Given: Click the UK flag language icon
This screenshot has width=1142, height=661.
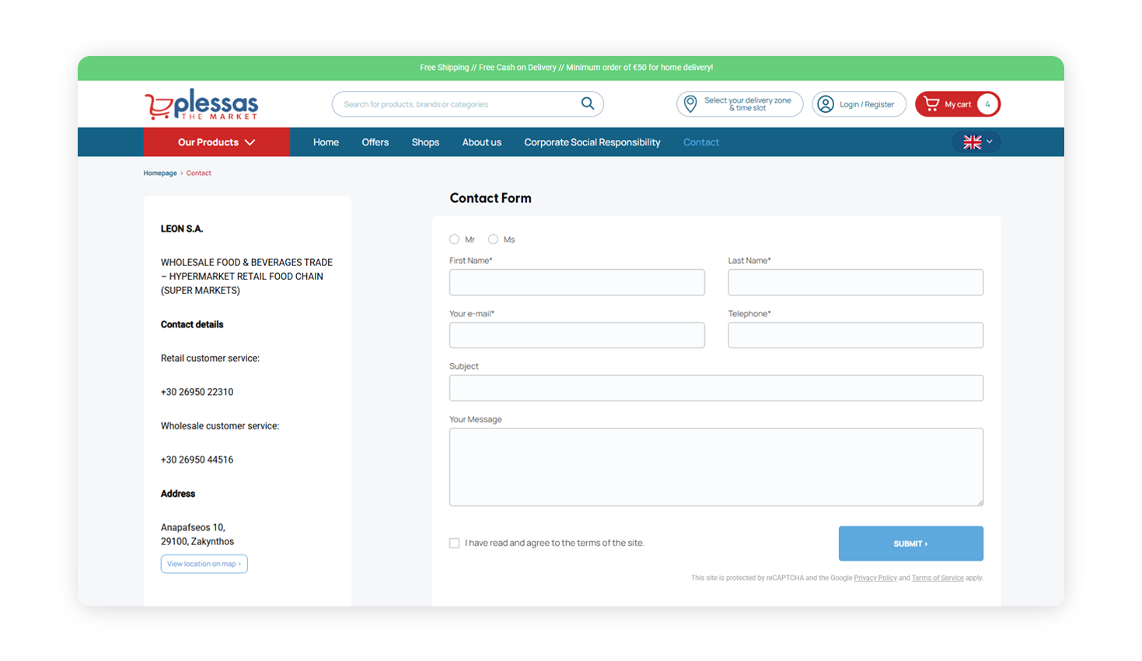Looking at the screenshot, I should (972, 142).
